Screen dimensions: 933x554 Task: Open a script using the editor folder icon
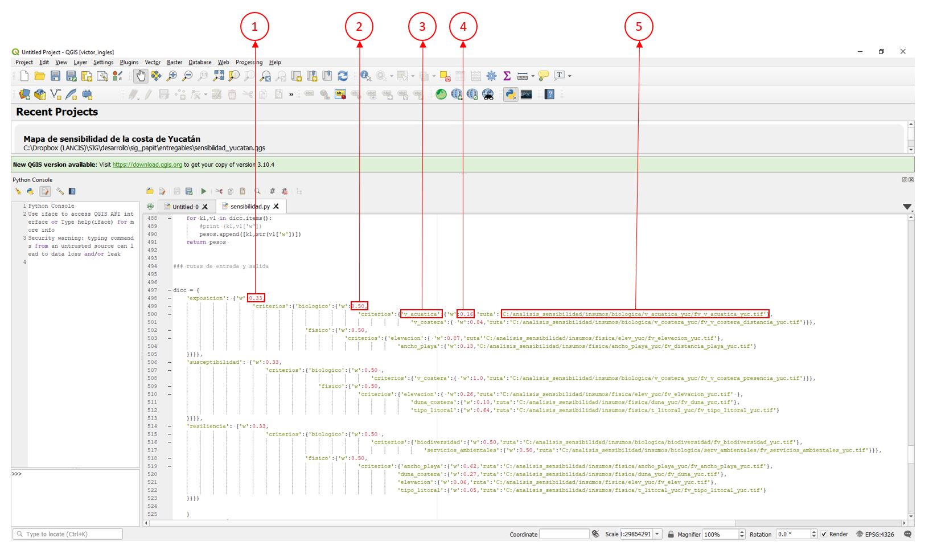tap(150, 191)
